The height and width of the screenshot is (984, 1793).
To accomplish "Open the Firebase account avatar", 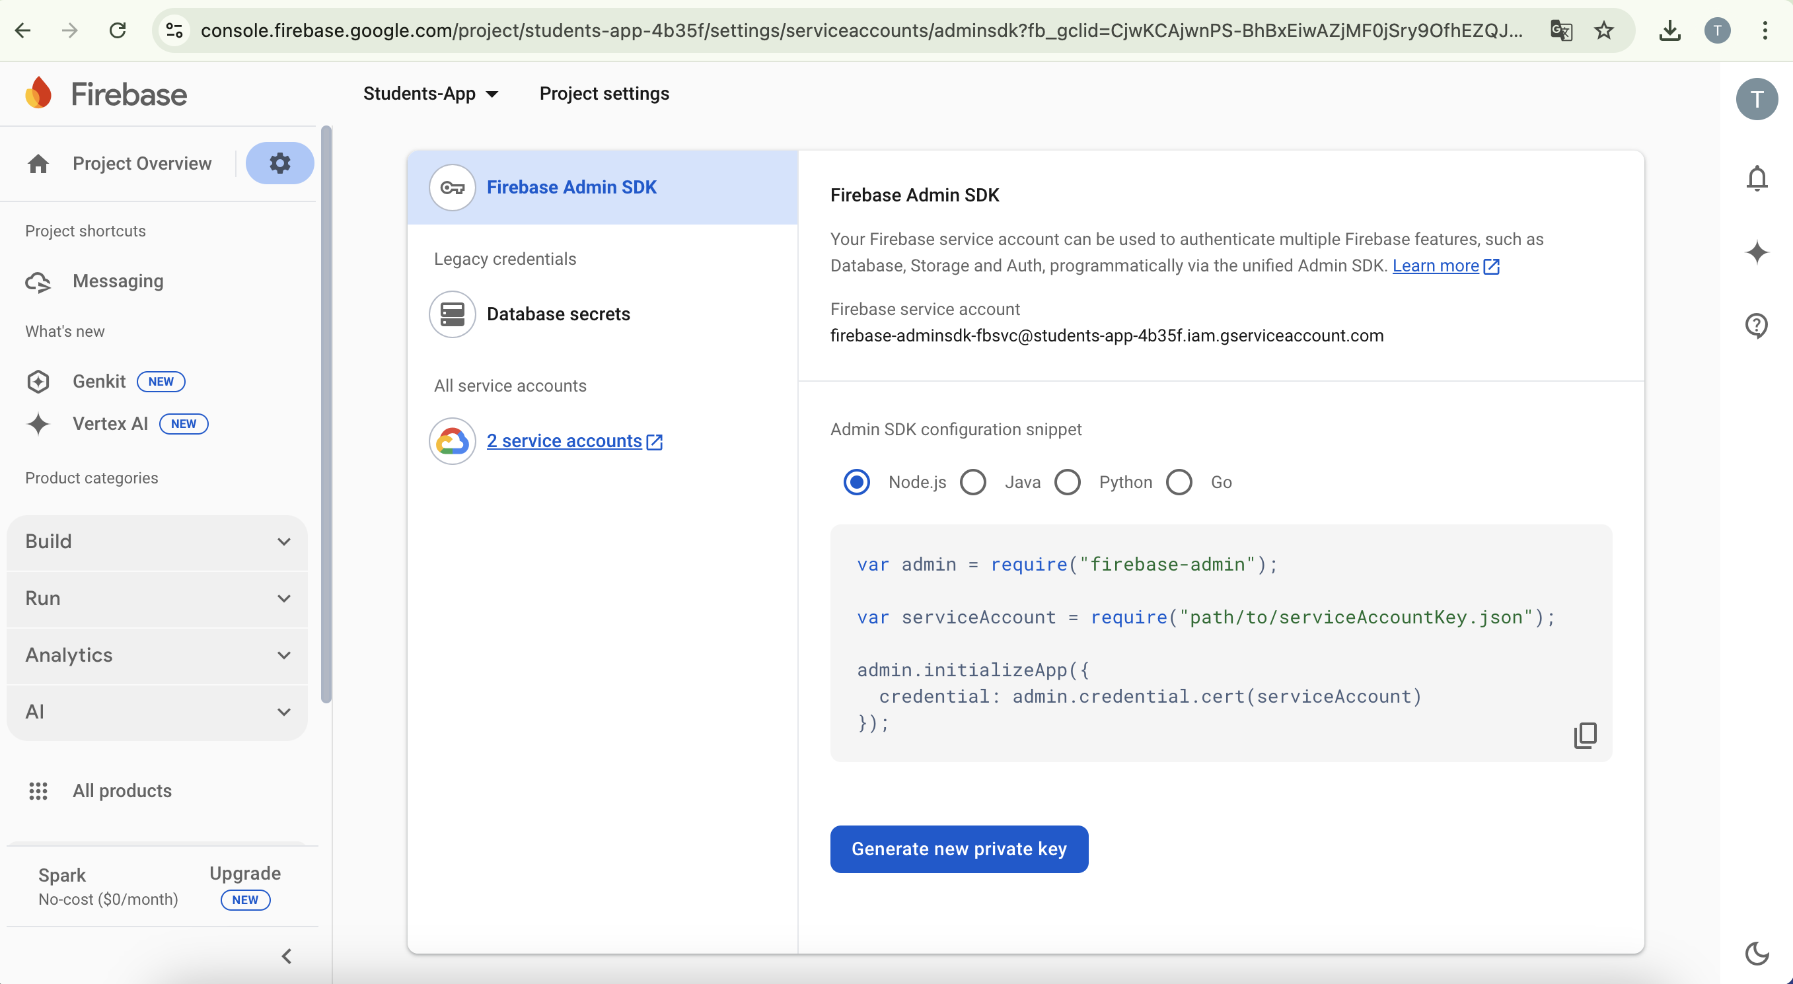I will tap(1757, 99).
